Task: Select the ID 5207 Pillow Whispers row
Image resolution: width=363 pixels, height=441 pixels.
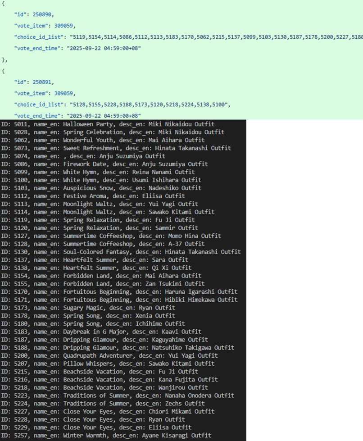Action: tap(108, 364)
